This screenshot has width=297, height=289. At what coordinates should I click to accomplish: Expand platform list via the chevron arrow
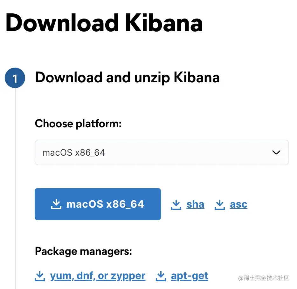(276, 152)
